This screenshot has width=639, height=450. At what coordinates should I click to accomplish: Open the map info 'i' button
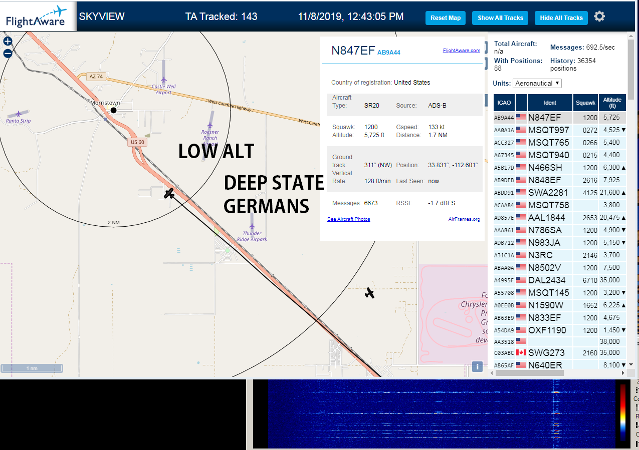point(478,366)
